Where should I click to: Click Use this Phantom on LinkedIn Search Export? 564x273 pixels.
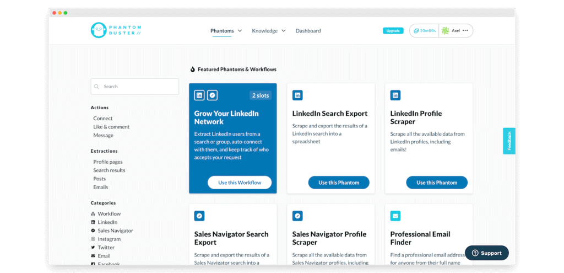point(339,183)
